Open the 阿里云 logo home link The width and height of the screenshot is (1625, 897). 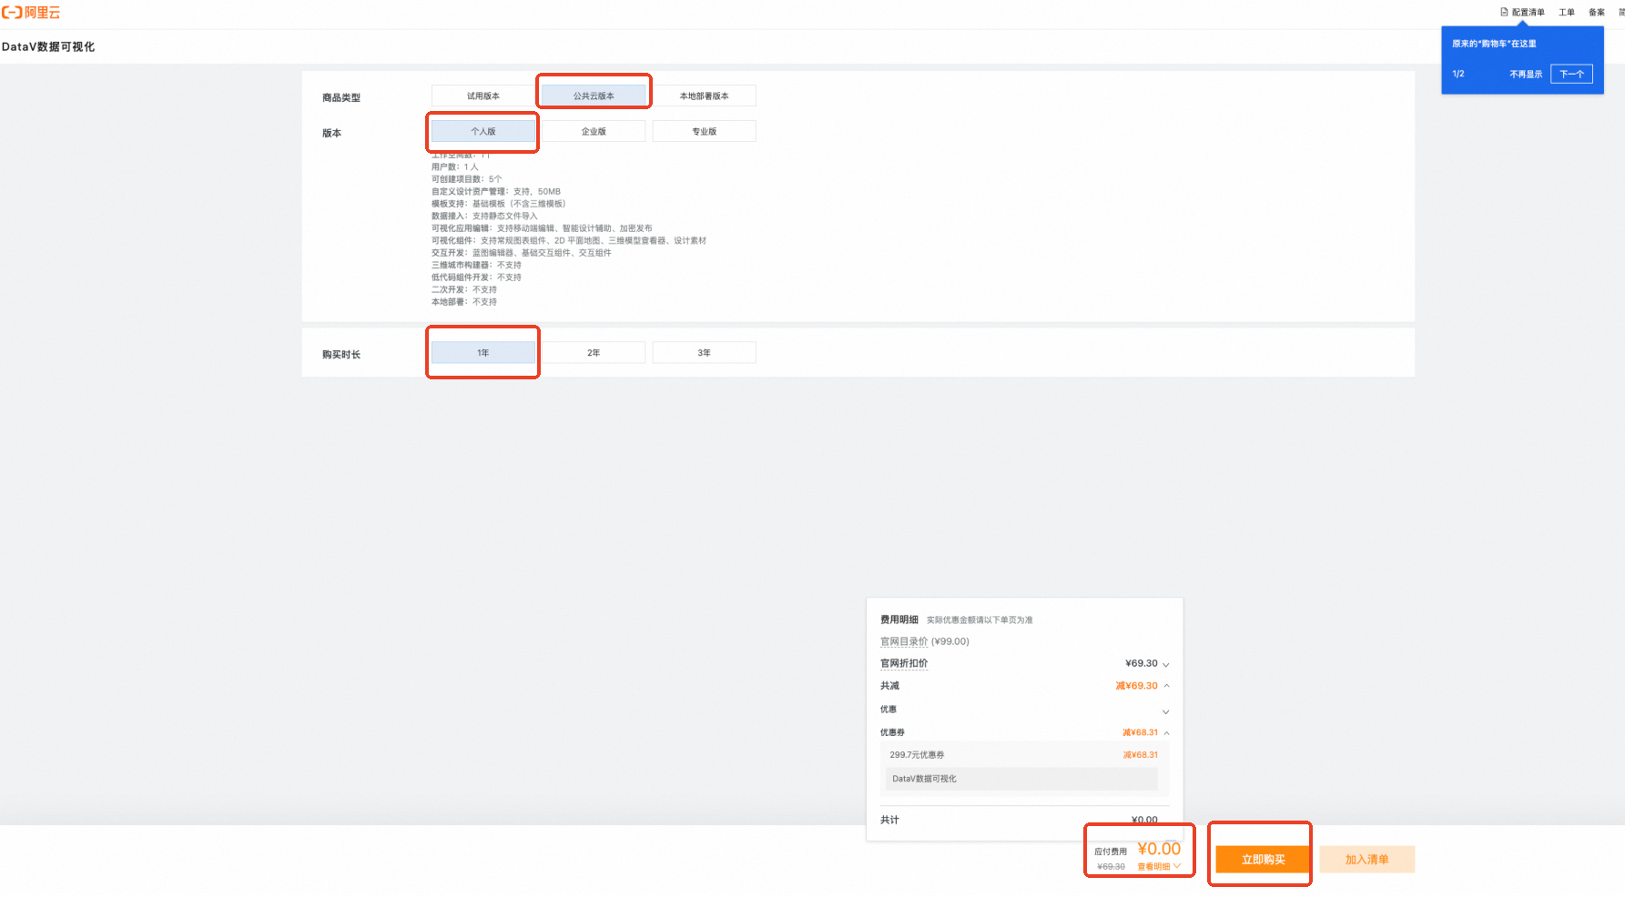31,13
